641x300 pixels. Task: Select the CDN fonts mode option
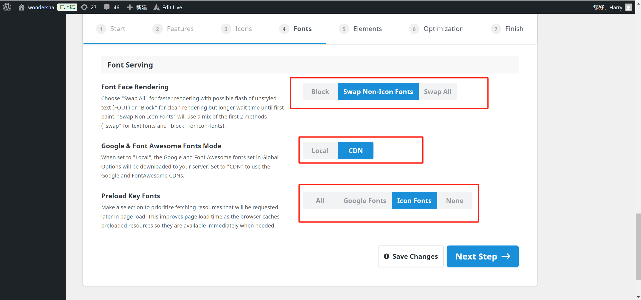[x=355, y=150]
